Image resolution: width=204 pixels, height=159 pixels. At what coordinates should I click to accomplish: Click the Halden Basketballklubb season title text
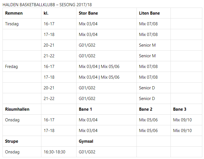47,4
